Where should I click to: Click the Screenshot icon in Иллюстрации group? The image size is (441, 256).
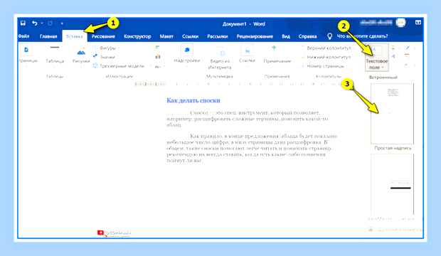click(157, 67)
